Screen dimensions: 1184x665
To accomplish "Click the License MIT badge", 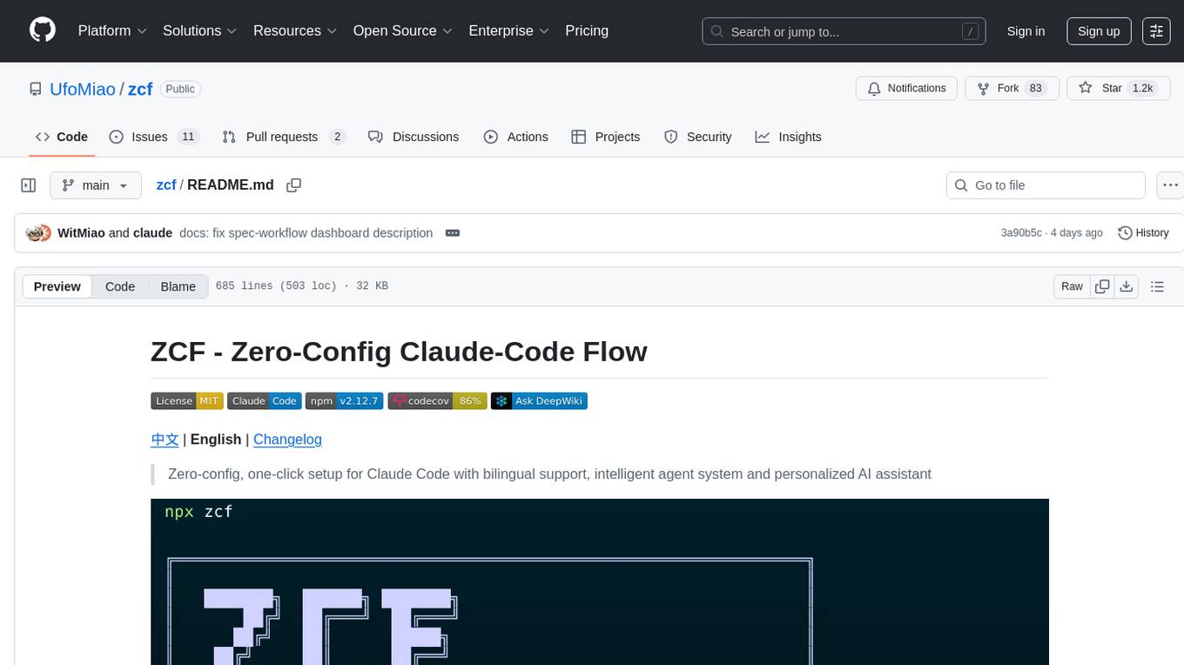I will [187, 401].
